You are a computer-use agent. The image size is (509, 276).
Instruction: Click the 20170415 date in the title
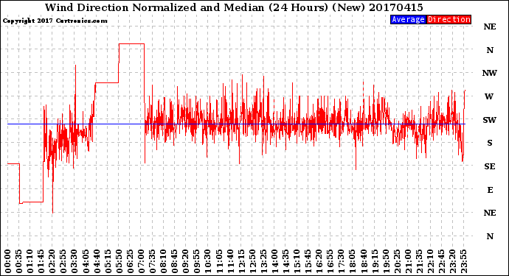(x=395, y=7)
